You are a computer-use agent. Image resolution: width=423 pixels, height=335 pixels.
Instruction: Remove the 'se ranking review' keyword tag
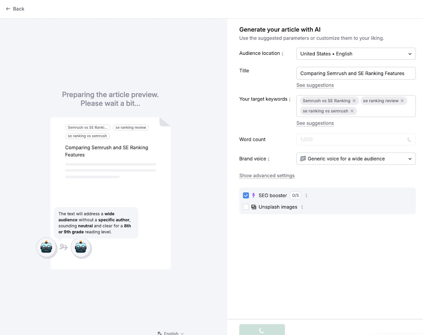(x=402, y=101)
